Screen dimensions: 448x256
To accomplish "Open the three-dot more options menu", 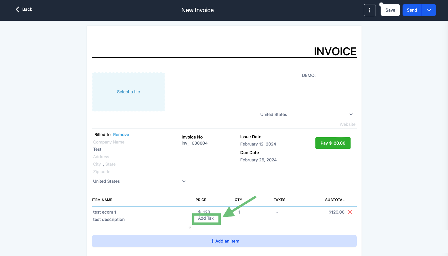I will pos(370,10).
